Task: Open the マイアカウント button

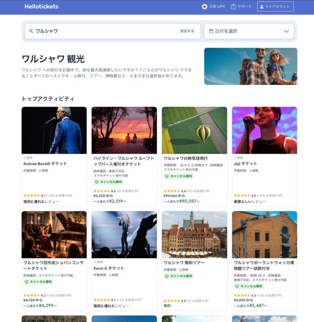Action: click(x=275, y=7)
